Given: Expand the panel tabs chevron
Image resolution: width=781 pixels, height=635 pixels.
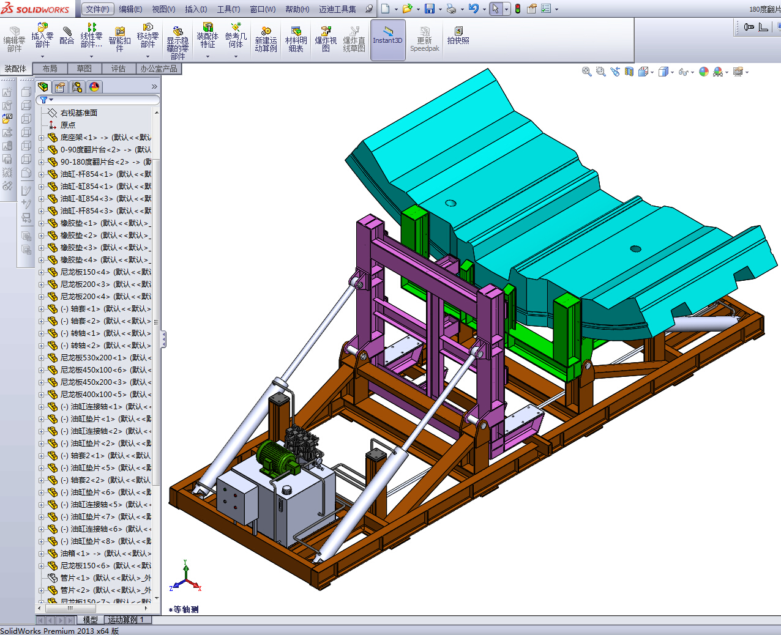Looking at the screenshot, I should 154,87.
